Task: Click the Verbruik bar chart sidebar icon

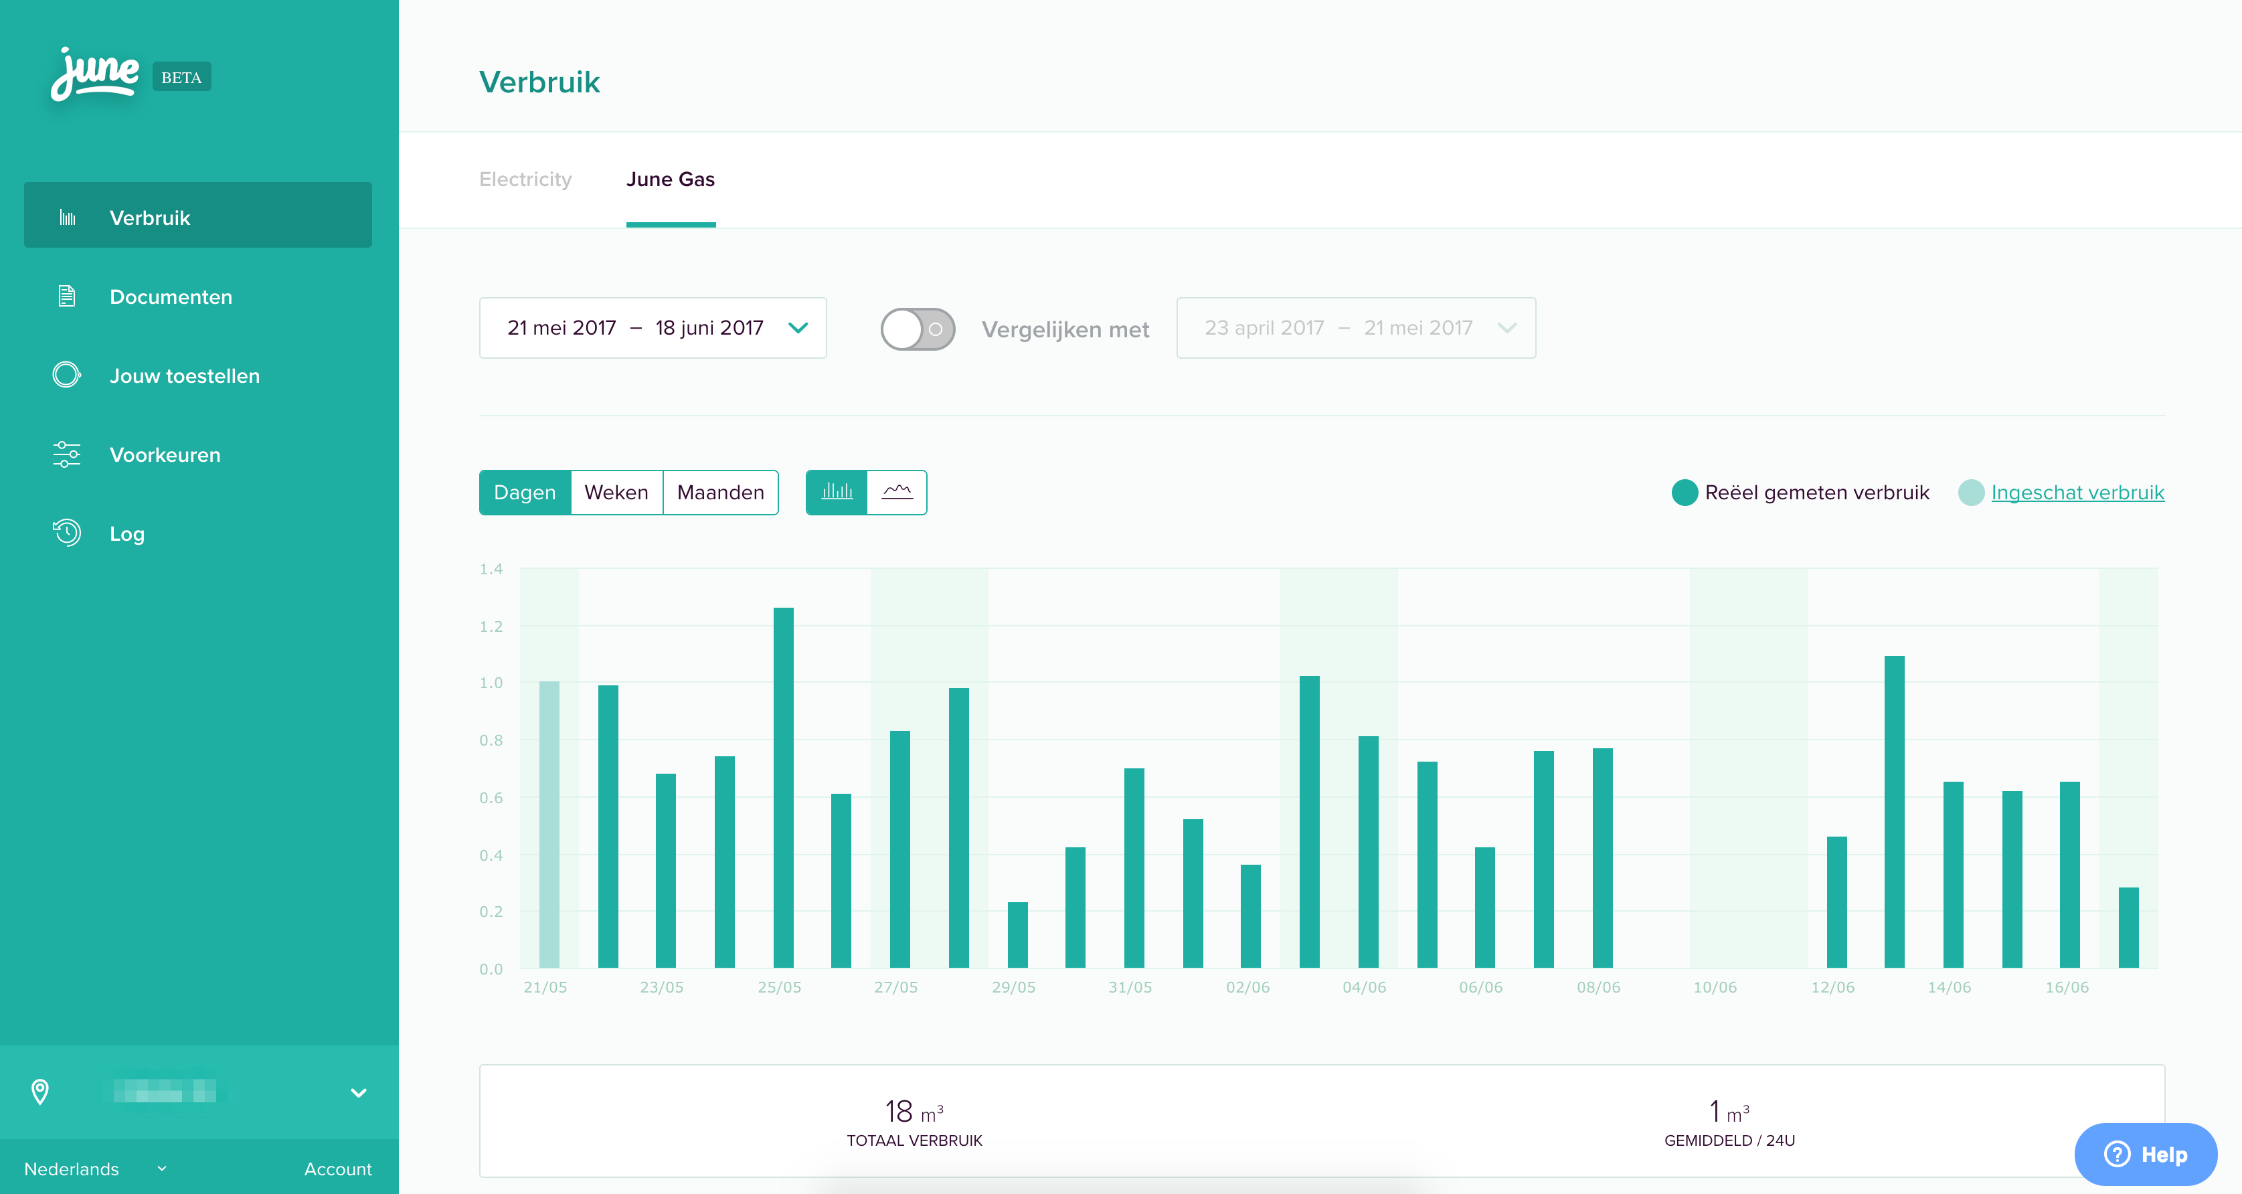Action: tap(67, 218)
